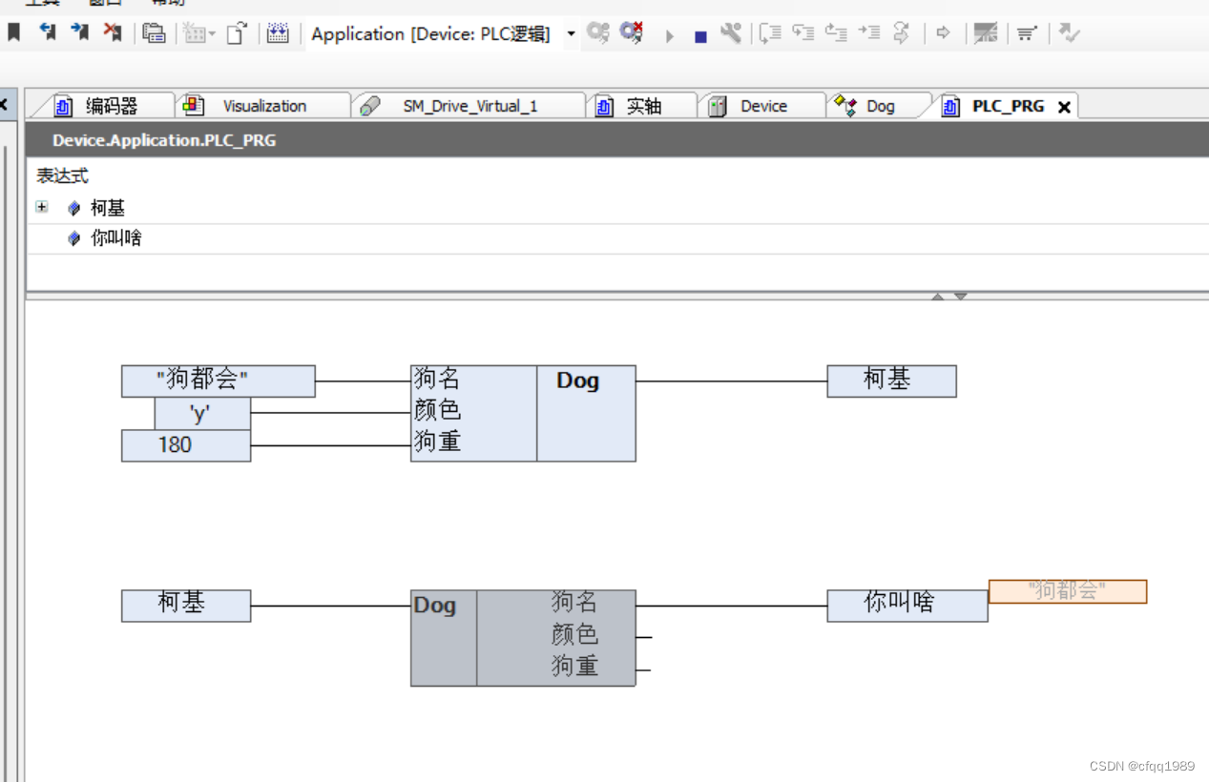1209x782 pixels.
Task: Open the new breakpoint dropdown arrow
Action: click(214, 36)
